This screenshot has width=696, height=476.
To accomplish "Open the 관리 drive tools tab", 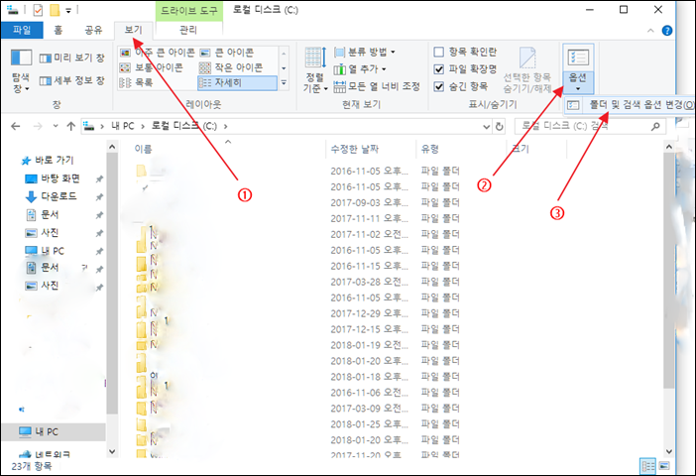I will coord(187,30).
